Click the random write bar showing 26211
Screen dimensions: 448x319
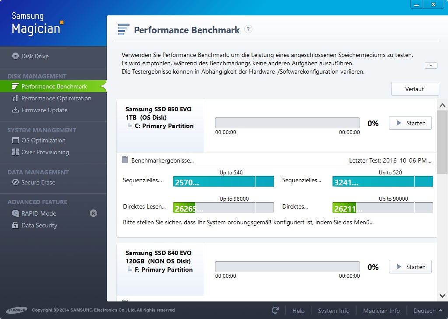click(x=382, y=207)
